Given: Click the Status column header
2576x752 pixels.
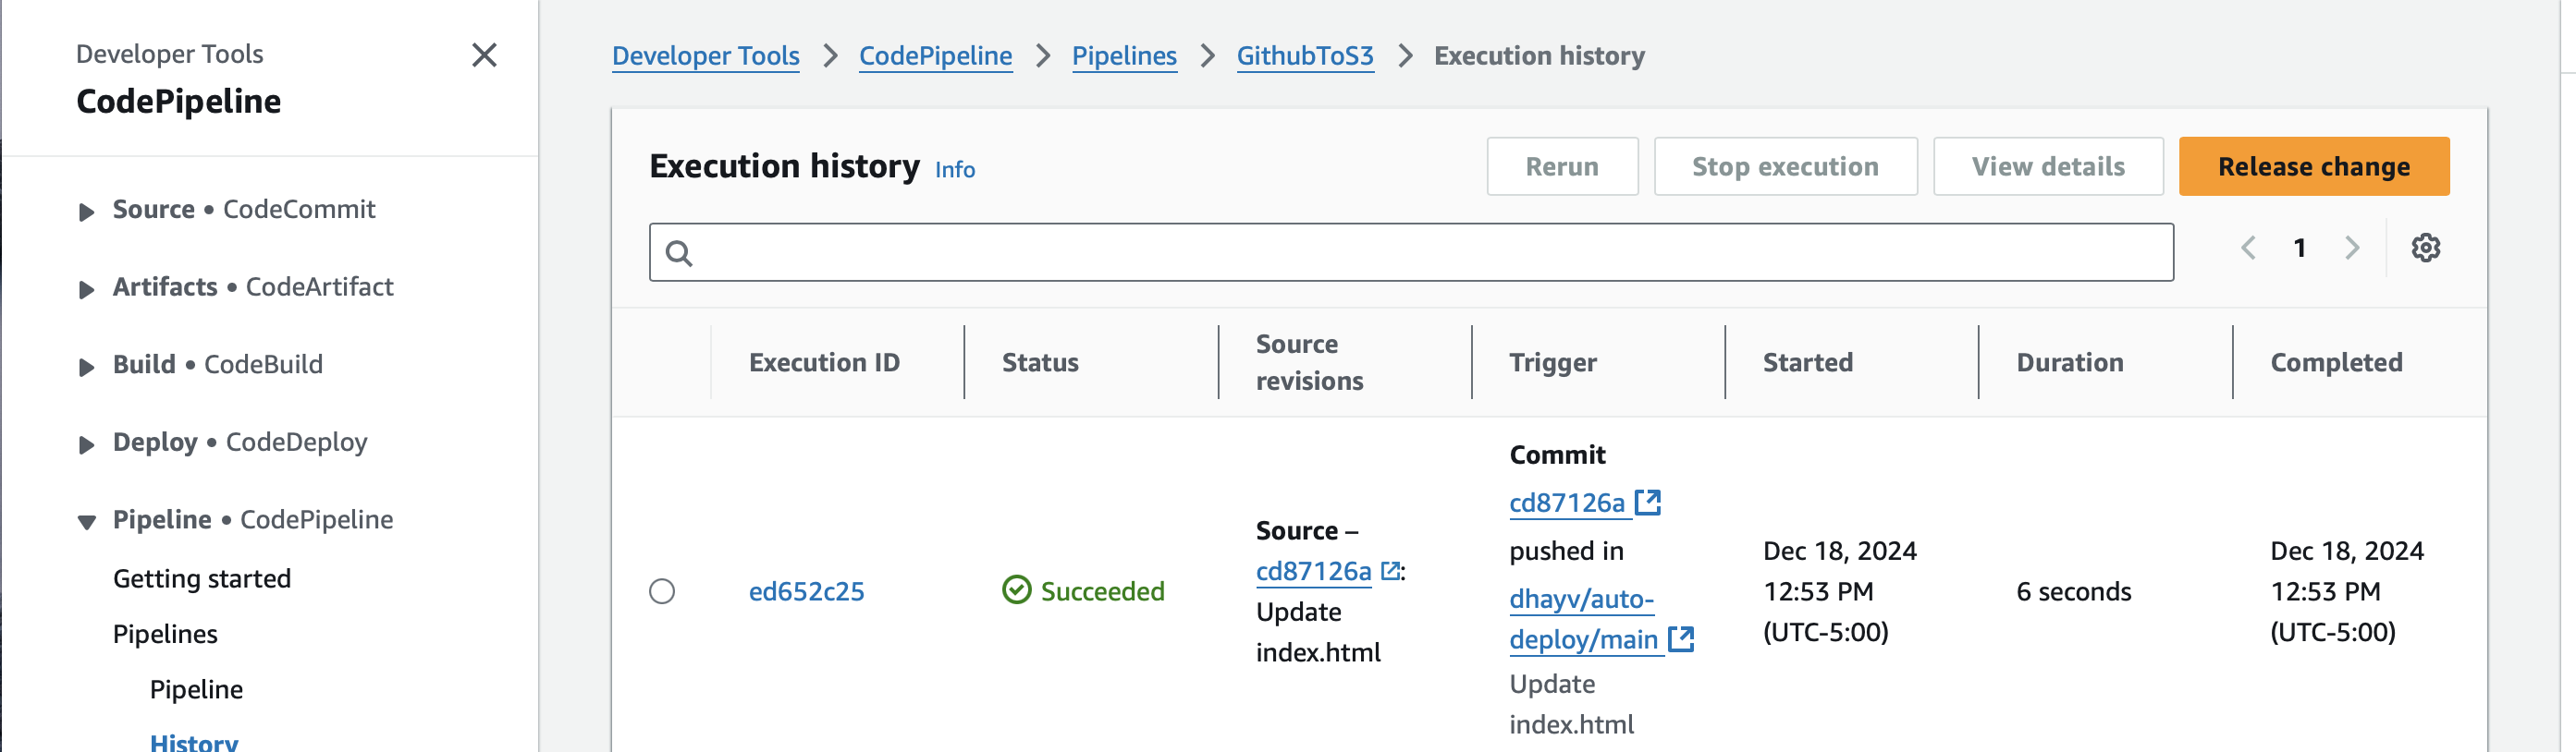Looking at the screenshot, I should tap(1040, 362).
